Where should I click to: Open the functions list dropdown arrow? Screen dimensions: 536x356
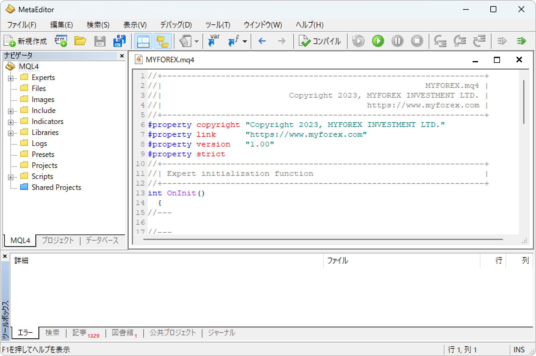pyautogui.click(x=245, y=41)
